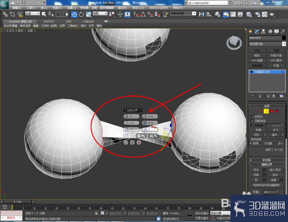Cancel bridge with red X button
288x222 pixels.
(x=139, y=142)
